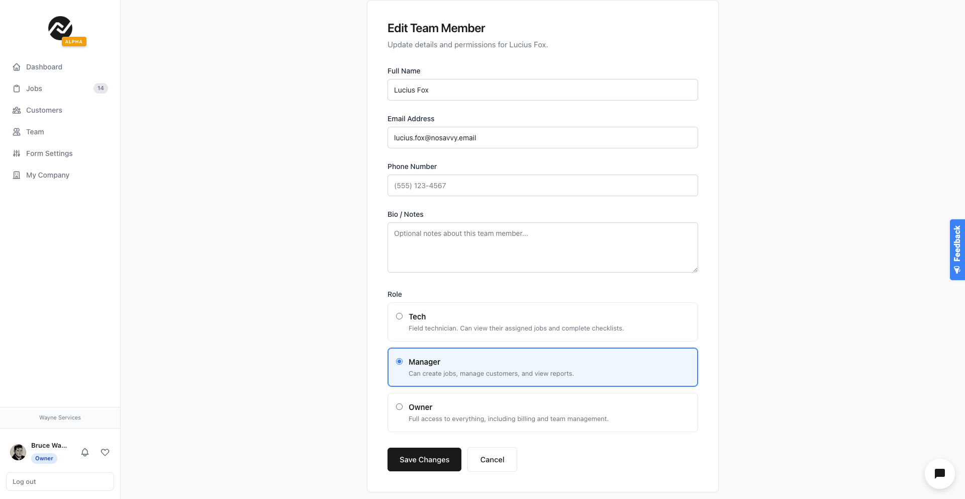Open the Jobs menu item

(34, 89)
